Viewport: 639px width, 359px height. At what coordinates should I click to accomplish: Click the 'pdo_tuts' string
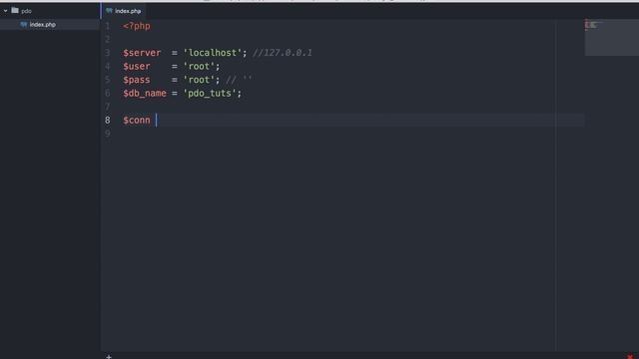(x=210, y=93)
